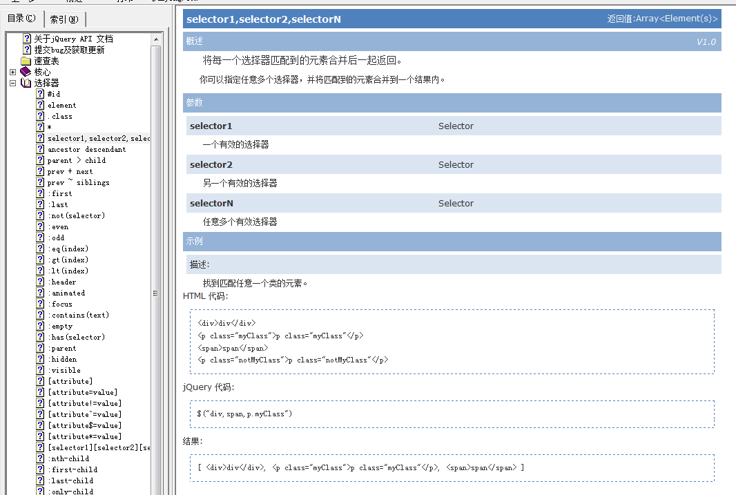Image resolution: width=736 pixels, height=495 pixels.
Task: Click the help icon beside 关于jQuery API 文档
Action: click(x=27, y=39)
